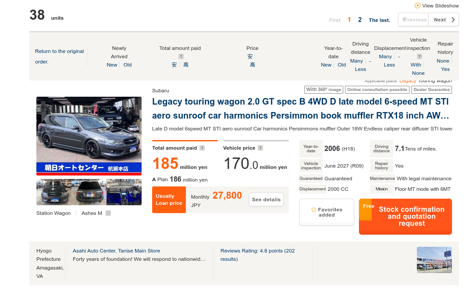473x291 pixels.
Task: Click the Usually Loan price orange label
Action: (169, 200)
